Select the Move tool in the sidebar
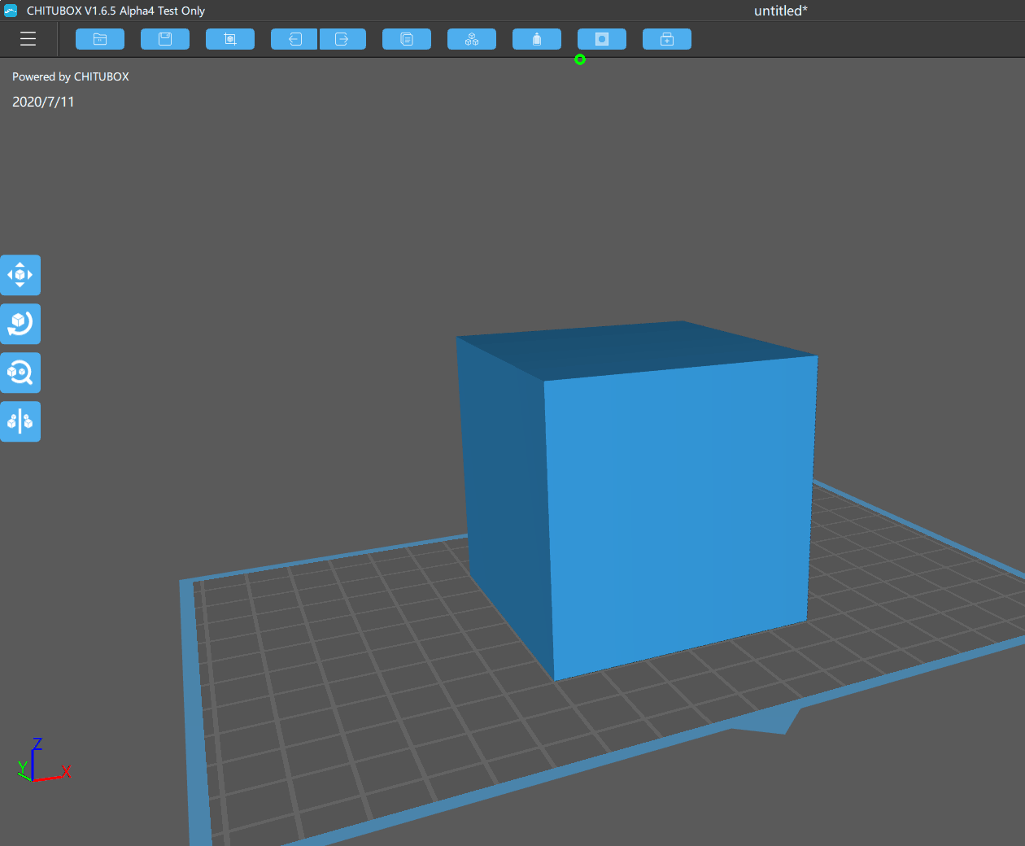1025x846 pixels. click(x=20, y=275)
